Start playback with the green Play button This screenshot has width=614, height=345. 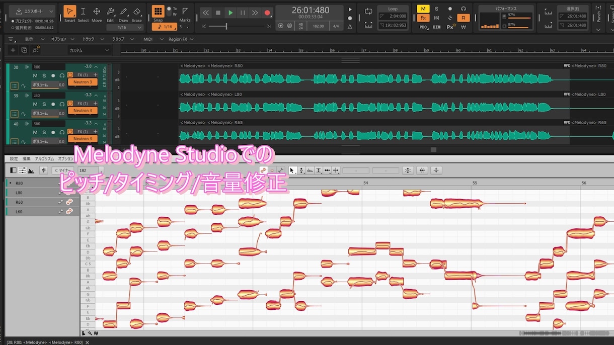[231, 13]
